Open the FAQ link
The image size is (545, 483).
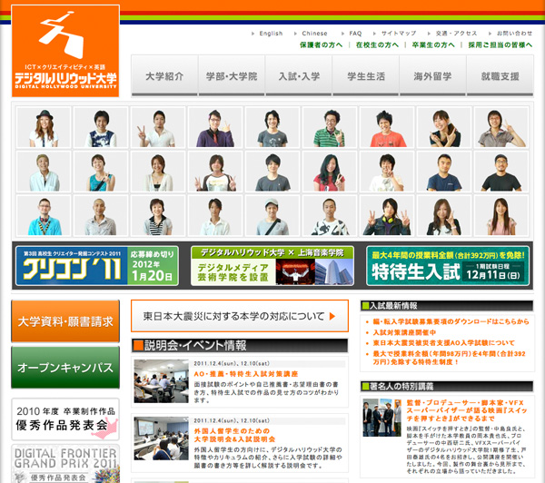[x=355, y=33]
